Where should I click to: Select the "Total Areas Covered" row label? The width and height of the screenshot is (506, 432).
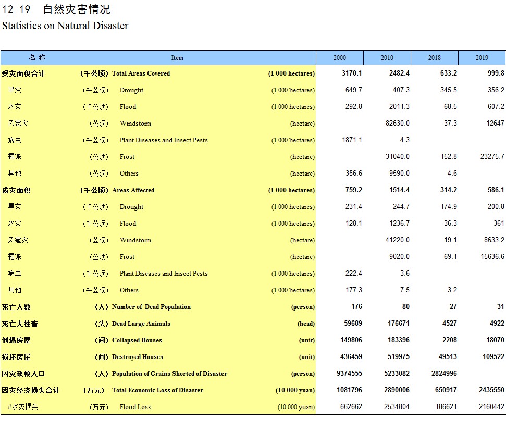(141, 73)
